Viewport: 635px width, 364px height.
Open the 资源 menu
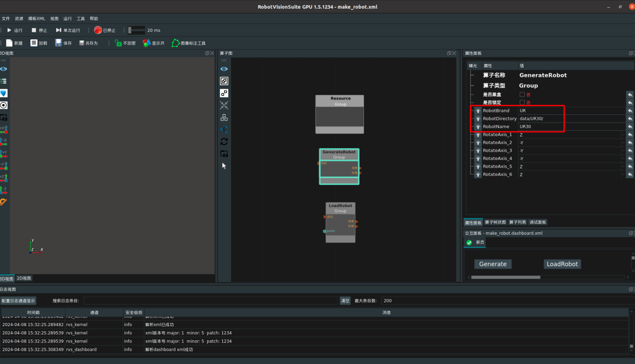click(19, 19)
